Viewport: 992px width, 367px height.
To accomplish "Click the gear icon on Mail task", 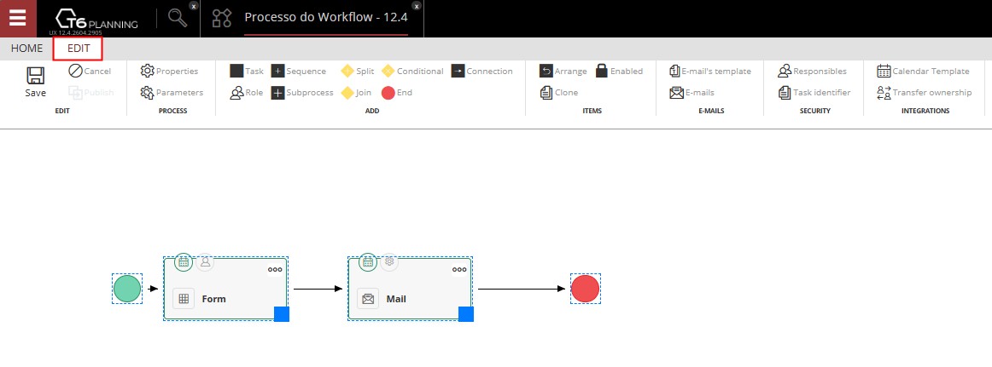I will pos(389,261).
